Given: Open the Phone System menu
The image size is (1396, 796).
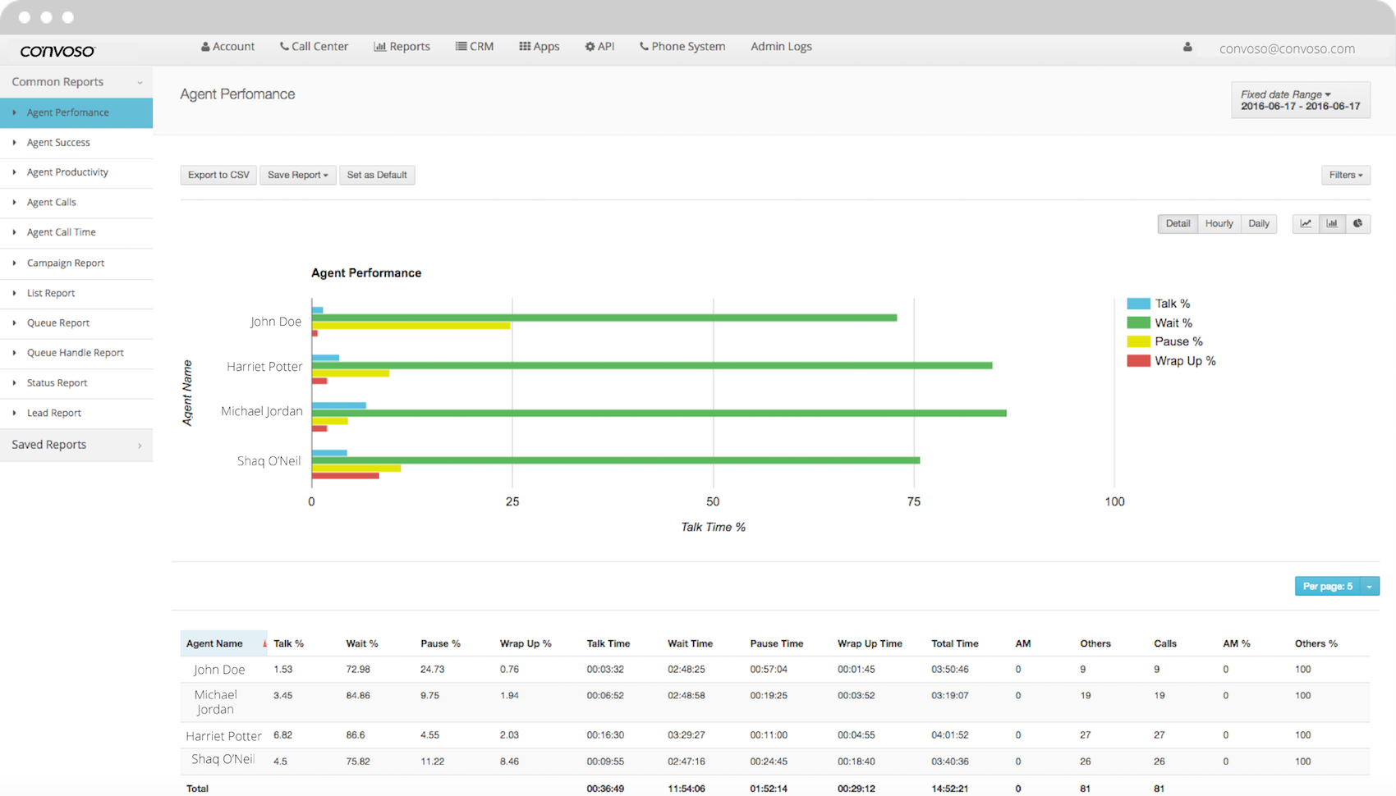Looking at the screenshot, I should click(x=682, y=47).
